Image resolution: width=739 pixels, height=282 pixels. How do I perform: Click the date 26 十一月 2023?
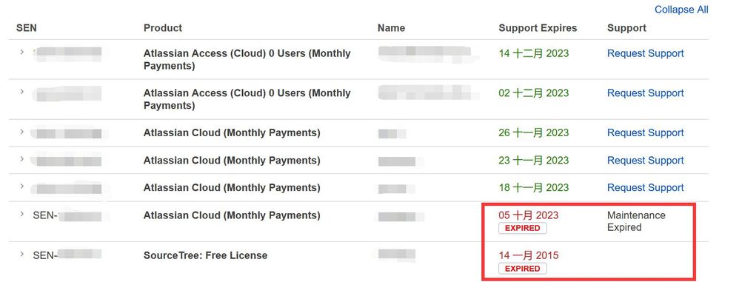[x=533, y=132]
